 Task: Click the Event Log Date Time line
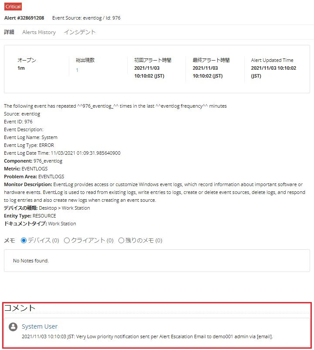(62, 153)
